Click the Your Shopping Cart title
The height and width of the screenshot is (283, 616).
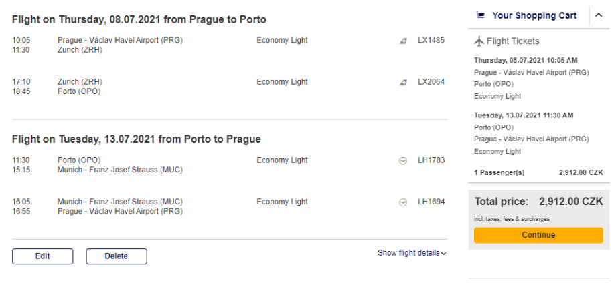(534, 16)
